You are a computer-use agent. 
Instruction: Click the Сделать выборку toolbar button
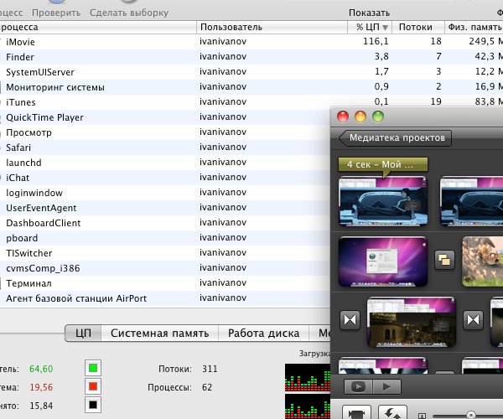129,13
